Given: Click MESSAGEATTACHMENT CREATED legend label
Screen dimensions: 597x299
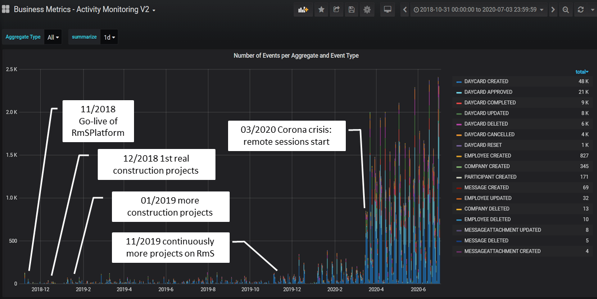Looking at the screenshot, I should click(502, 251).
